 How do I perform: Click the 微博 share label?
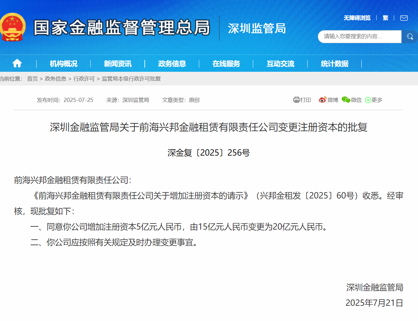[x=333, y=100]
